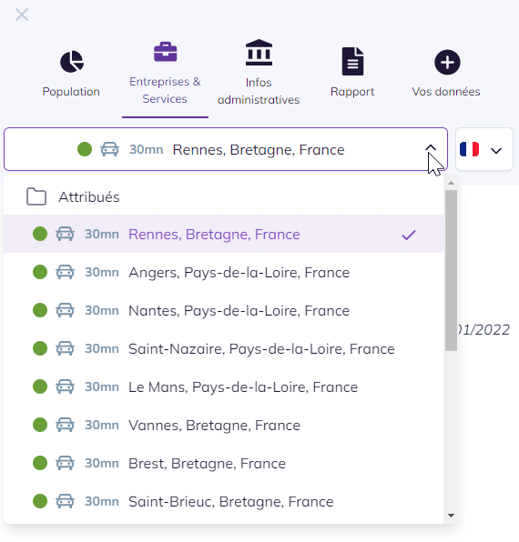Expand the country flag dropdown arrow

click(496, 151)
